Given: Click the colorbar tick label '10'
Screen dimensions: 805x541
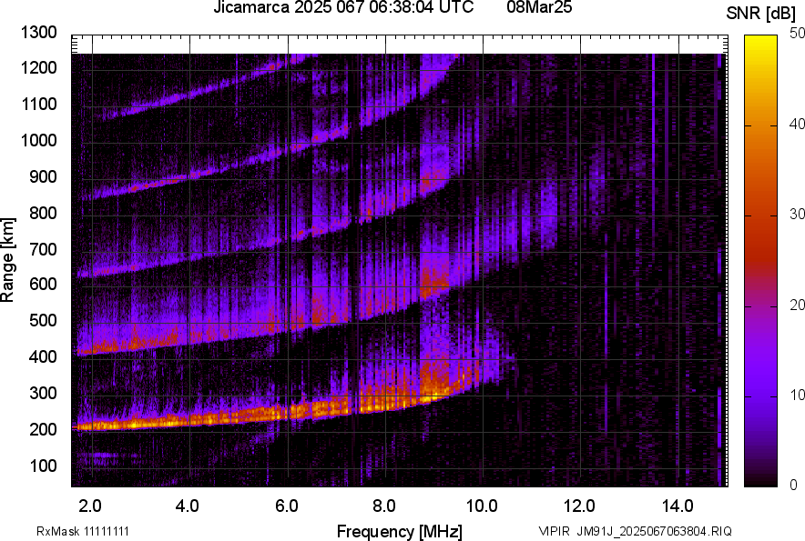Looking at the screenshot, I should [x=798, y=396].
